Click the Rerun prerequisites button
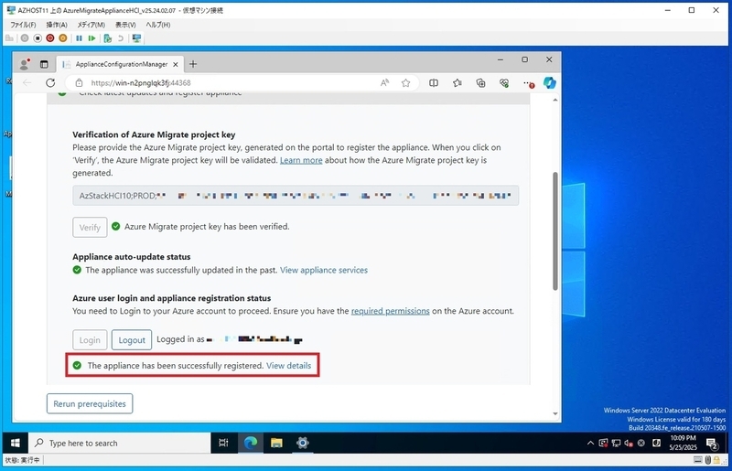 (90, 404)
